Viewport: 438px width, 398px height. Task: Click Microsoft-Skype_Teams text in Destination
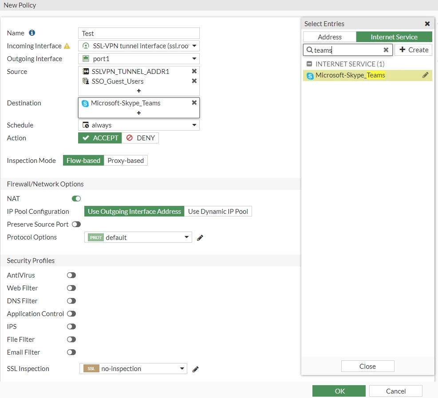(126, 103)
